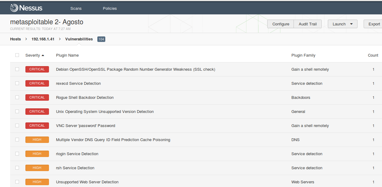Open rexecd Service Detection vulnerability
Viewport: 382px width, 187px height.
(x=78, y=84)
